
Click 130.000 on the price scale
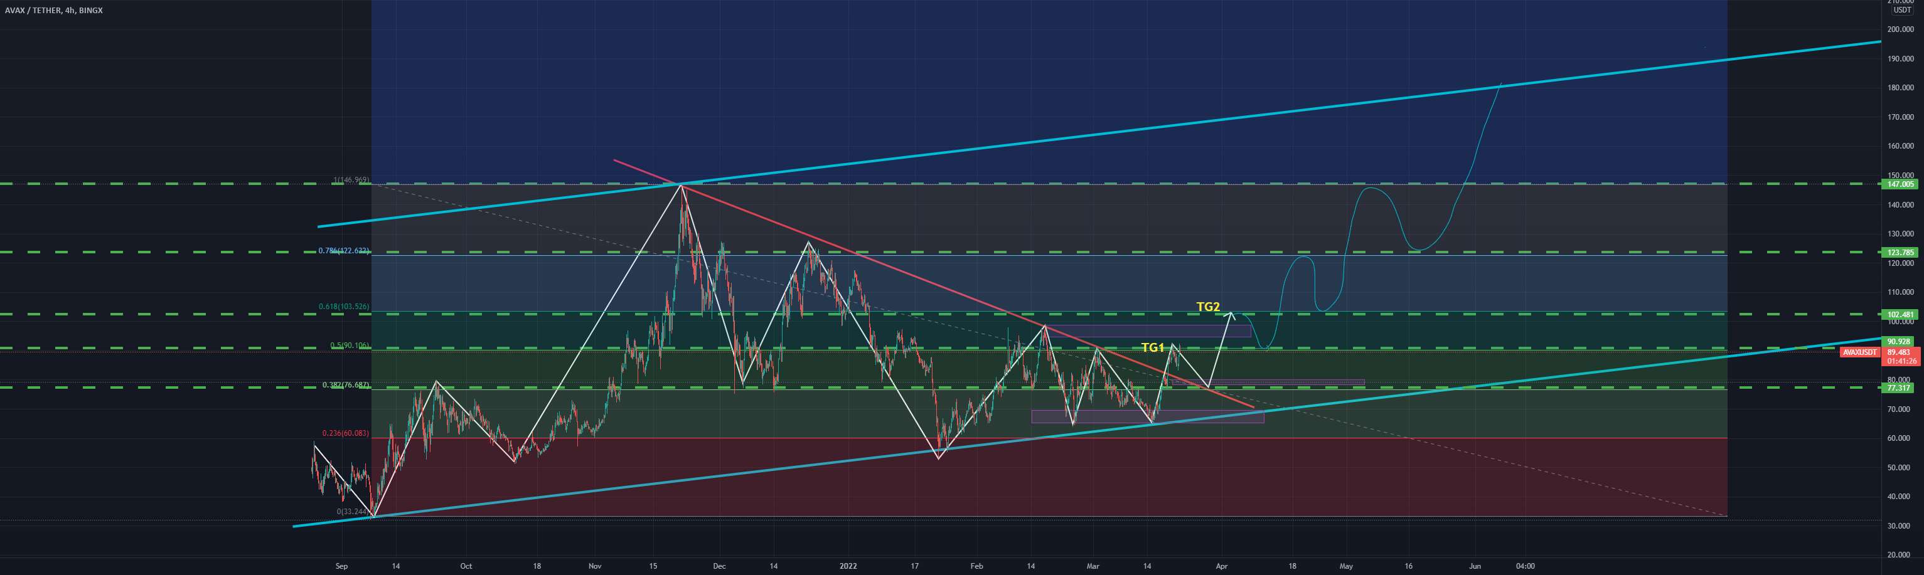1900,234
